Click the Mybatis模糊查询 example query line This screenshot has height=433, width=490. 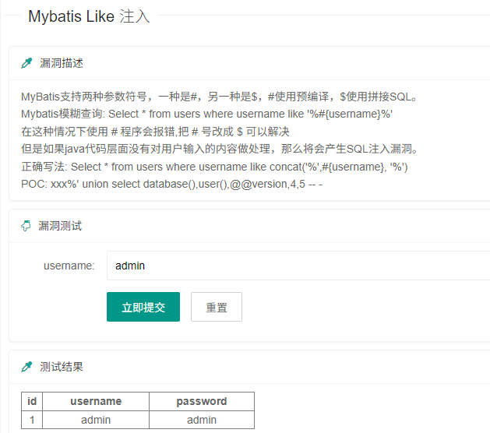[206, 114]
